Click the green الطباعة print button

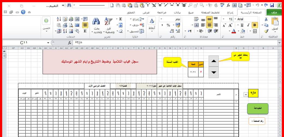[x=258, y=109]
